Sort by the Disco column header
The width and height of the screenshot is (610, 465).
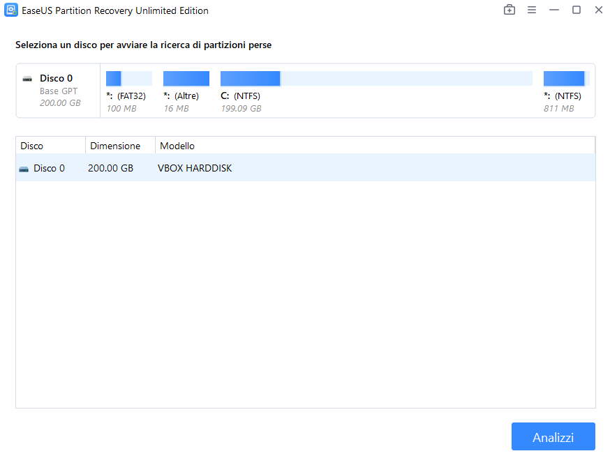tap(50, 146)
